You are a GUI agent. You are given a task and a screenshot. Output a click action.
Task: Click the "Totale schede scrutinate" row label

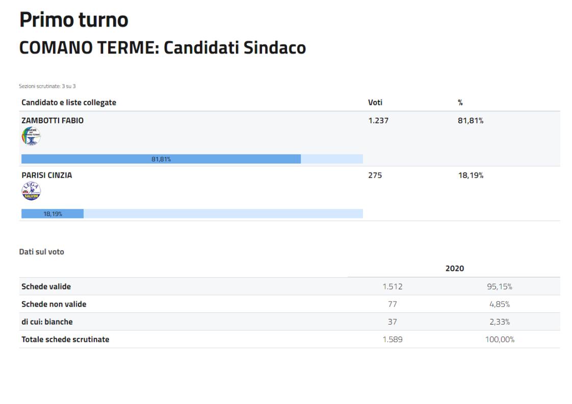tap(65, 339)
